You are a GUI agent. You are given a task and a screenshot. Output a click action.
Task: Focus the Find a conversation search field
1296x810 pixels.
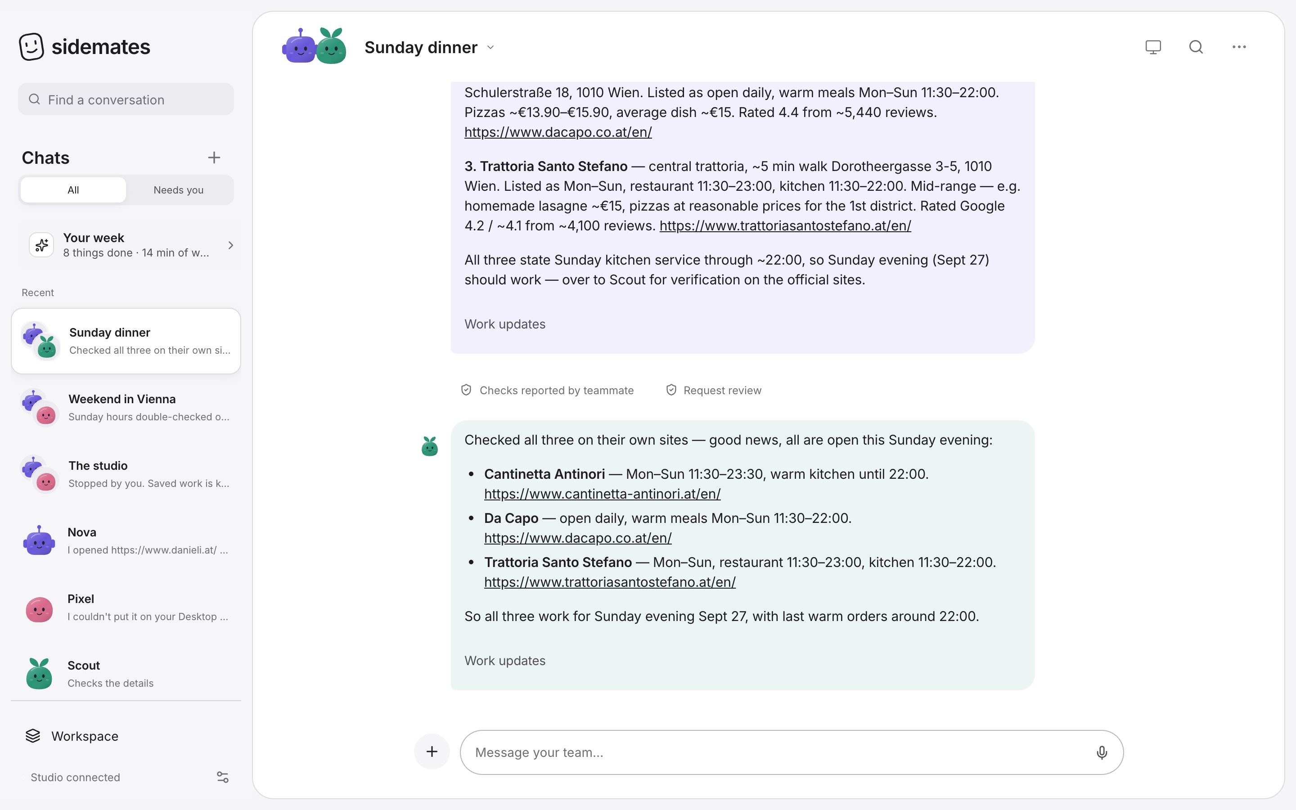tap(126, 99)
